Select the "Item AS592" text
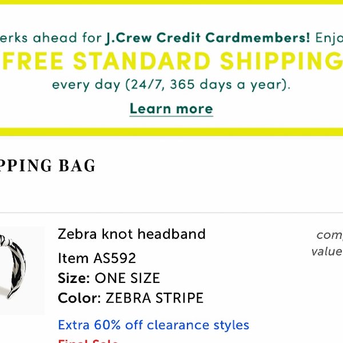343x343 pixels. 97,258
